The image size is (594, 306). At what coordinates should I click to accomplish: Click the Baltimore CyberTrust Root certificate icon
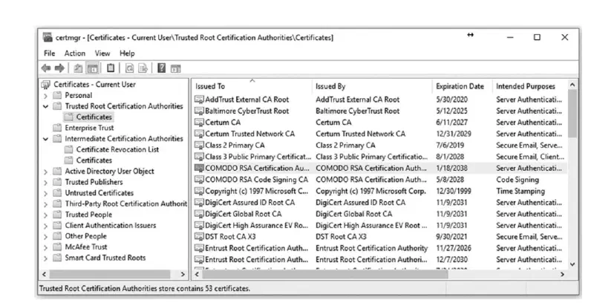coord(199,111)
